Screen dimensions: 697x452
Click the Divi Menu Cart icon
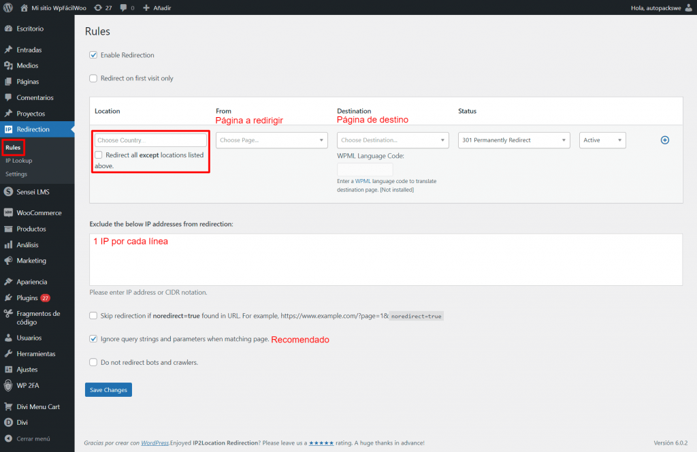[8, 406]
